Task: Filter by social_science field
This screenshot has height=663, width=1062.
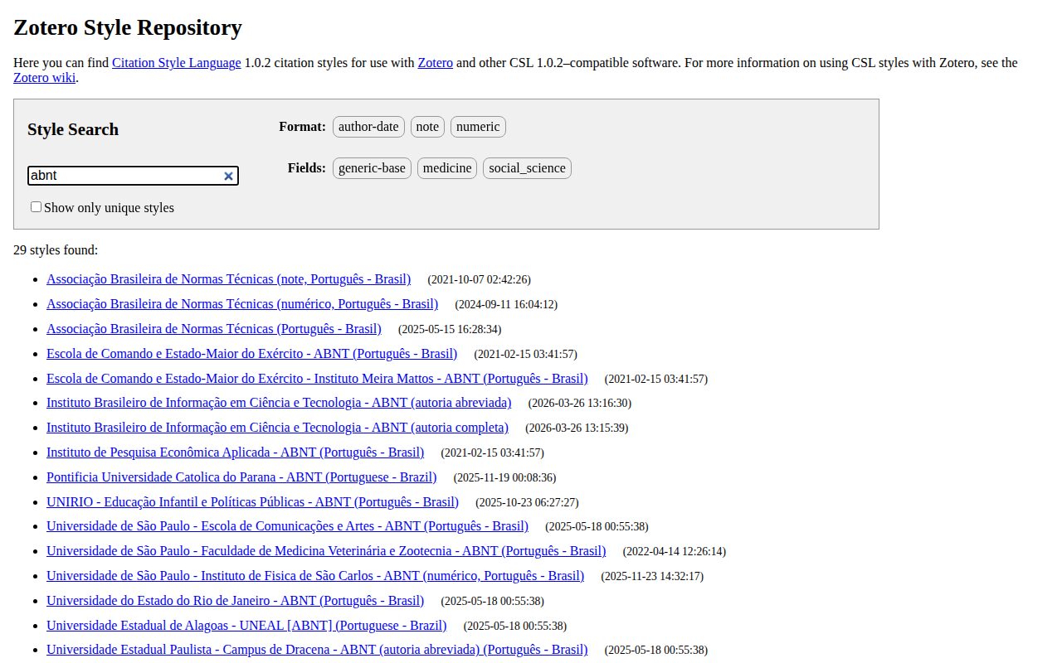Action: pos(527,168)
